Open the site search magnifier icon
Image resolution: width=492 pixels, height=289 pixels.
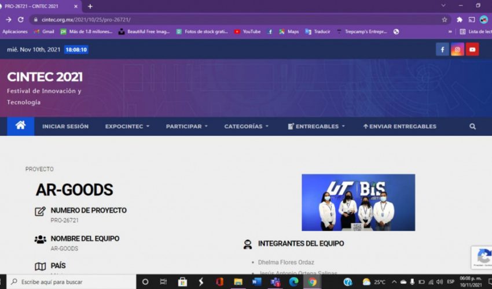(x=472, y=127)
